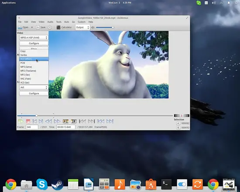Click the Calculator toolbar icon
The width and height of the screenshot is (240, 192).
[x=58, y=27]
